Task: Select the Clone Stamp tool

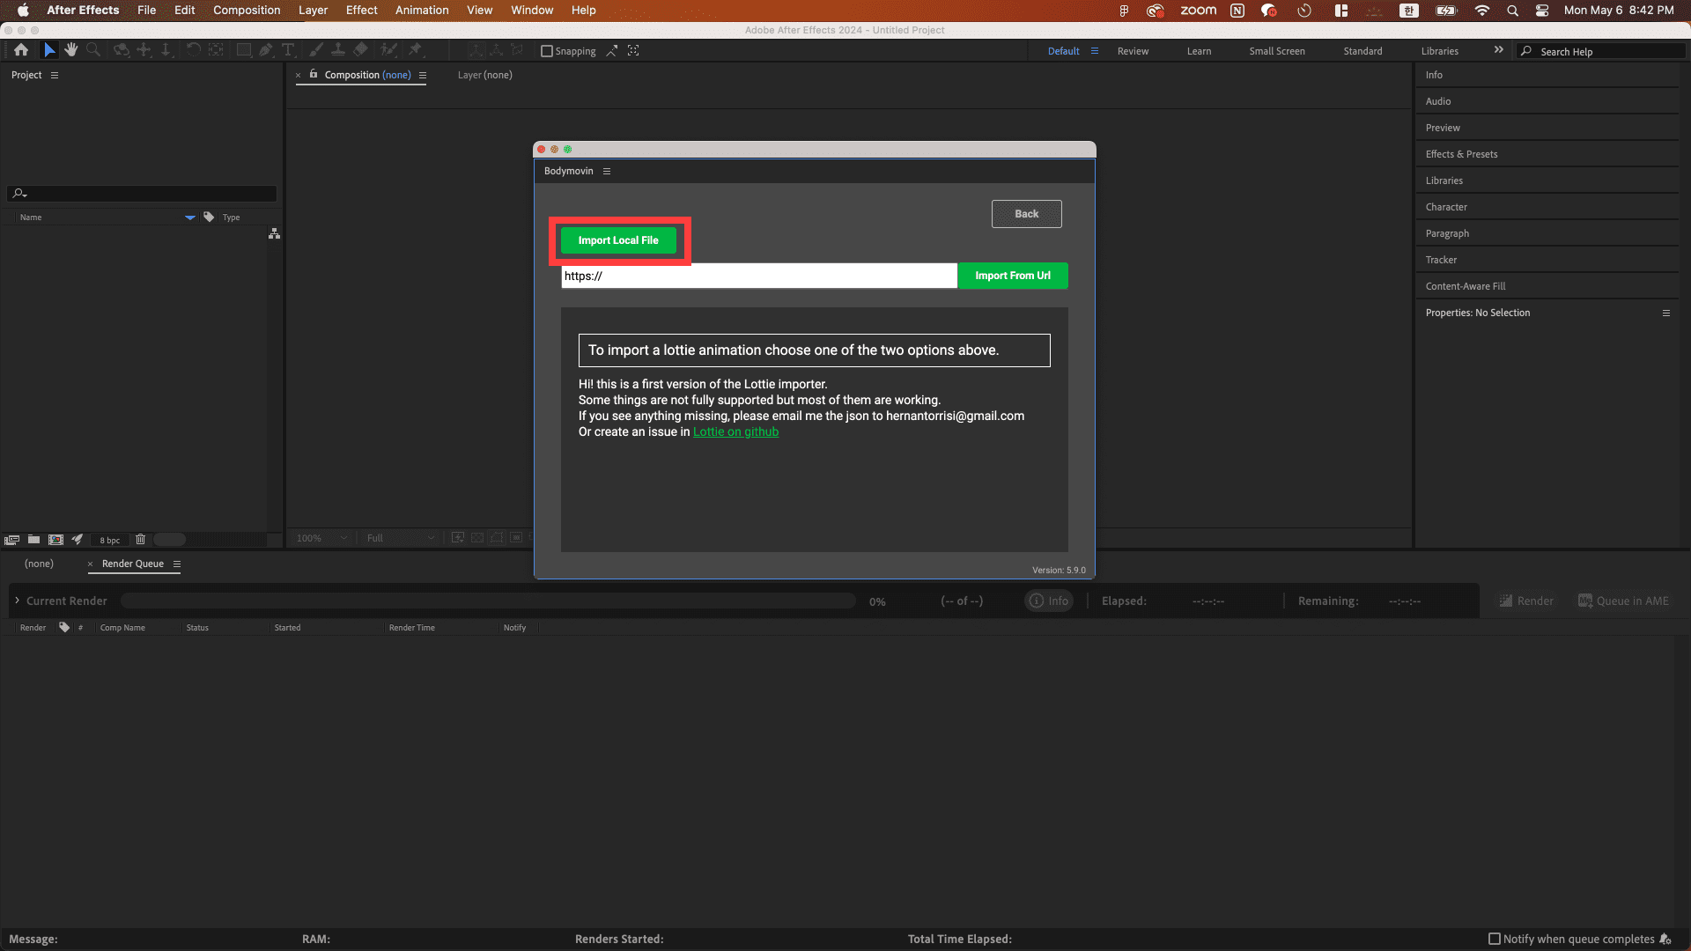Action: [x=337, y=50]
